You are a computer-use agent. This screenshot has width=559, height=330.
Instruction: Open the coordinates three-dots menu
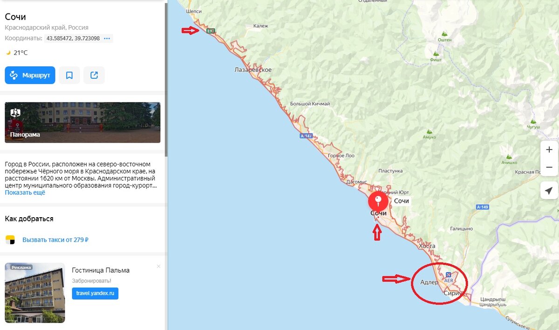coord(107,38)
